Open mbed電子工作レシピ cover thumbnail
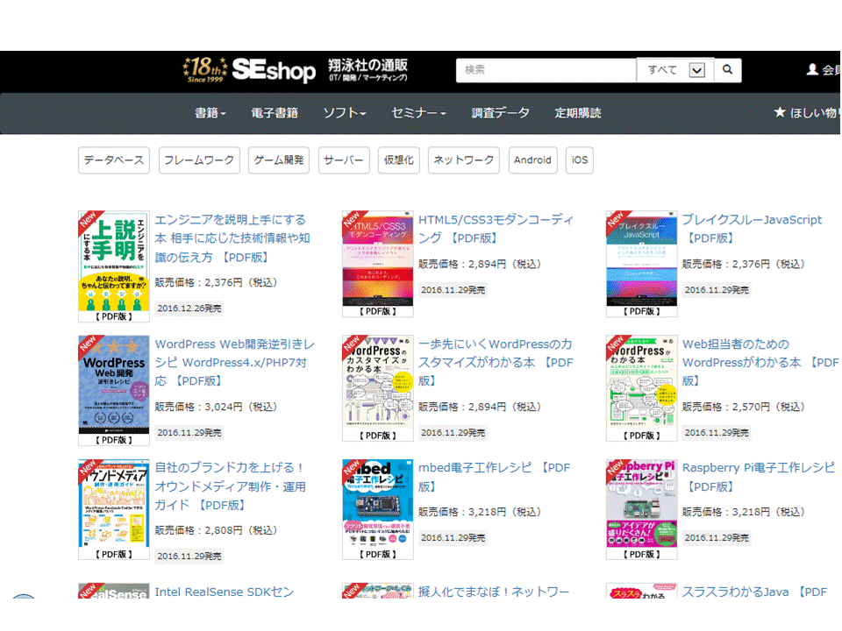The width and height of the screenshot is (842, 631). 378,509
